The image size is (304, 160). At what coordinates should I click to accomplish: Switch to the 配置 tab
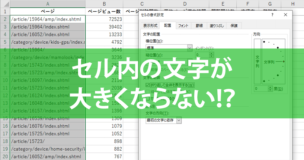(167, 25)
